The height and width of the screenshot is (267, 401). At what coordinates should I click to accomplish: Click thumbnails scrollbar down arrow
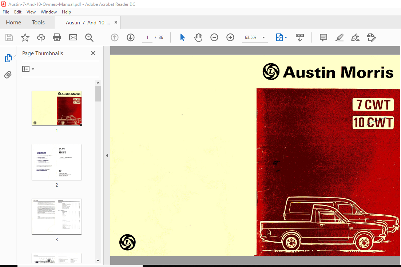[x=98, y=260]
